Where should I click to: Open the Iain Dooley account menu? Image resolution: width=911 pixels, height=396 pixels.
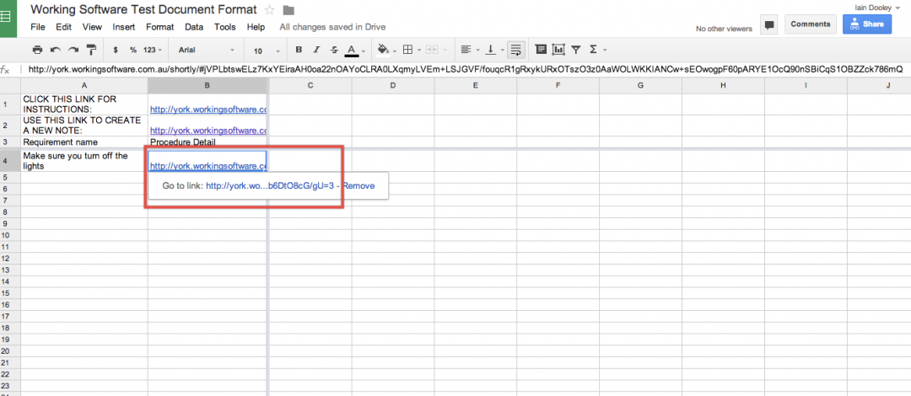click(876, 8)
